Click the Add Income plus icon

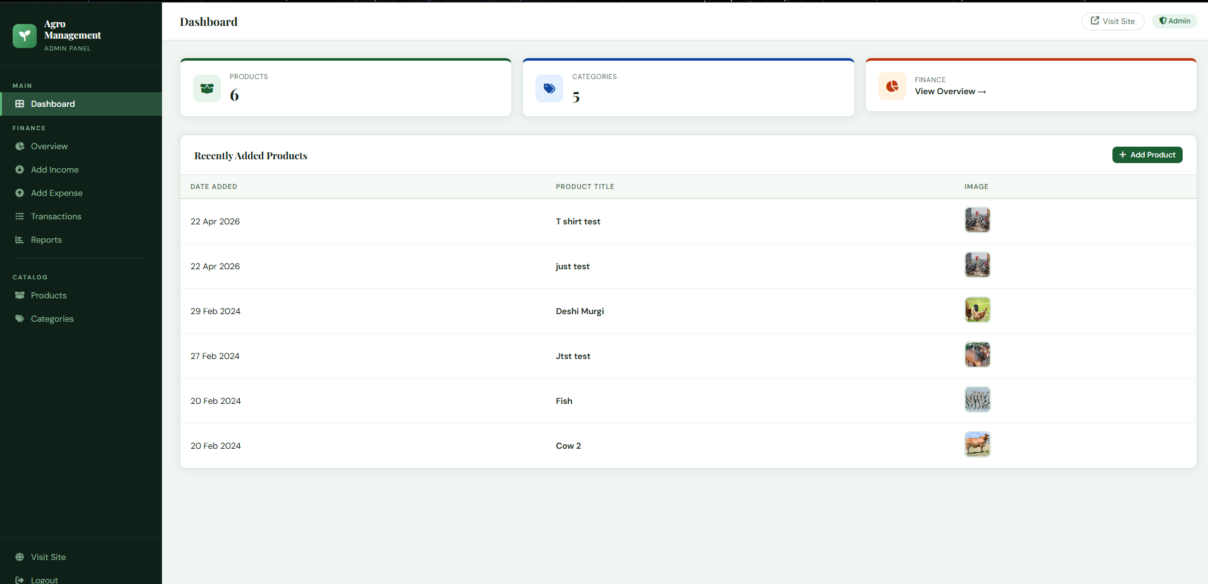(x=20, y=169)
